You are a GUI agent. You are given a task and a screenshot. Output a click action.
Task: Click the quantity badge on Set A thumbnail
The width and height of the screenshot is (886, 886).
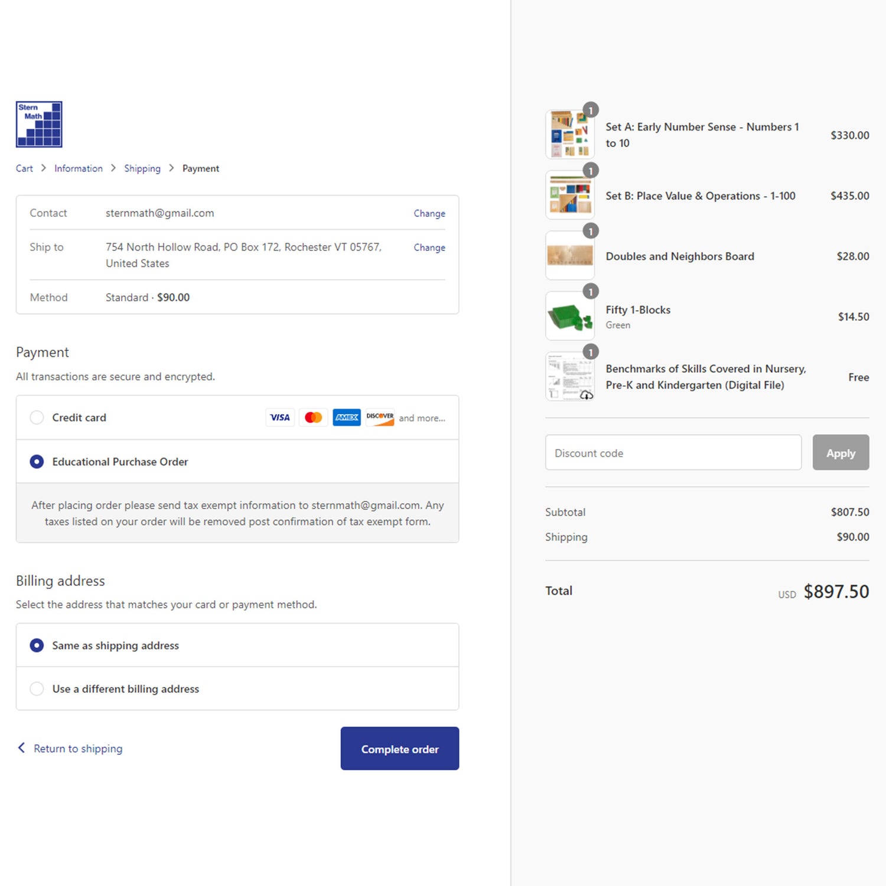(591, 110)
